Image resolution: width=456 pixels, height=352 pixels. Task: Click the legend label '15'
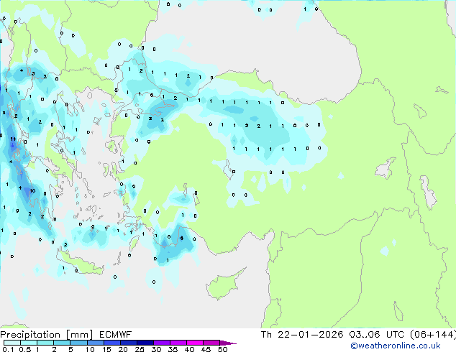[106, 349]
